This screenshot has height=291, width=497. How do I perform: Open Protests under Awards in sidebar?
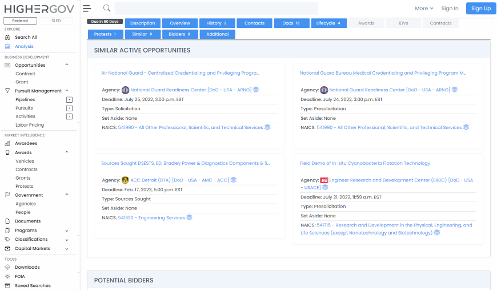[25, 186]
